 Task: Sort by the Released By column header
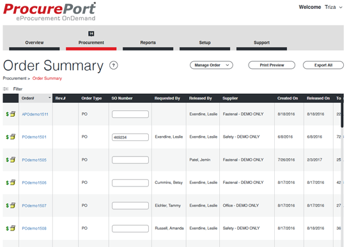(200, 98)
